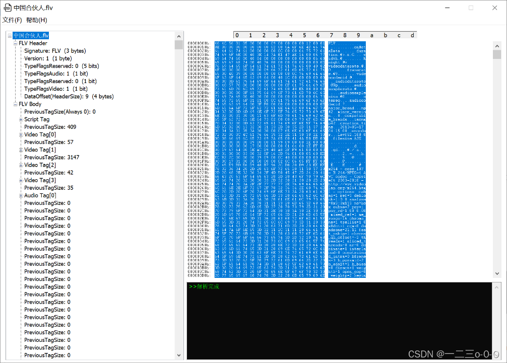
Task: Click the app icon in title bar
Action: (x=7, y=8)
